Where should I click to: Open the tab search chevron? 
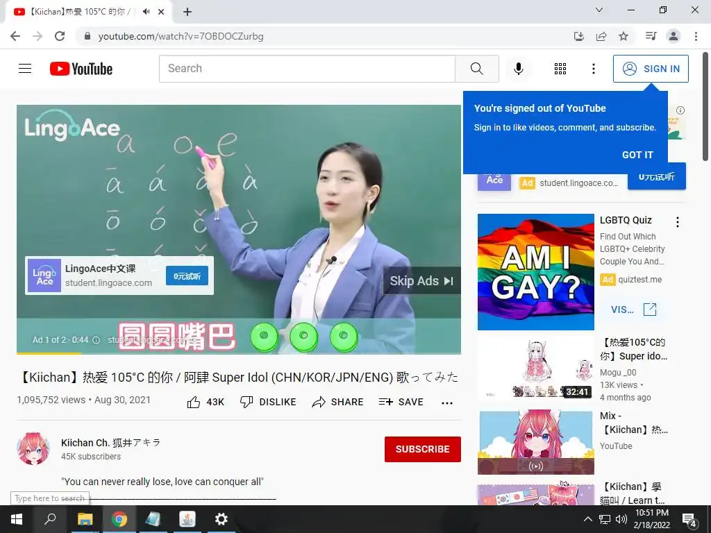[599, 10]
